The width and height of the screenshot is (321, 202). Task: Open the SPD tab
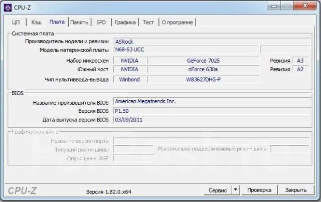101,22
